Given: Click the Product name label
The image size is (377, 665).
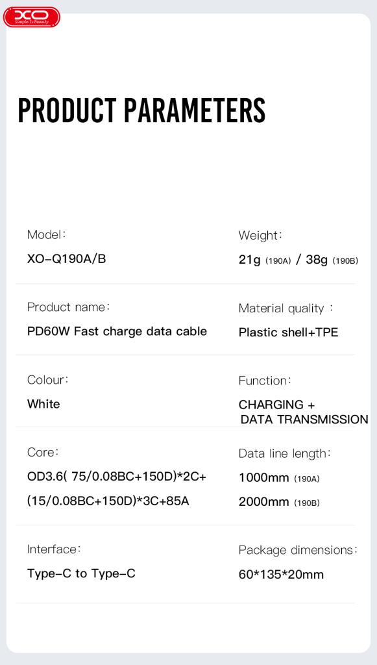Looking at the screenshot, I should tap(69, 307).
